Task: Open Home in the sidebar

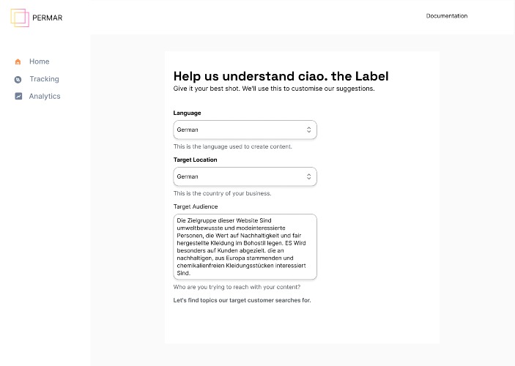Action: coord(39,61)
